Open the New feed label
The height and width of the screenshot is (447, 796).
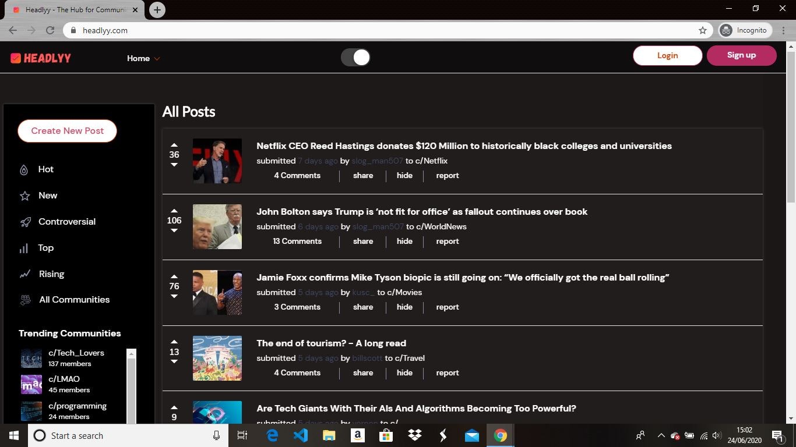coord(48,196)
